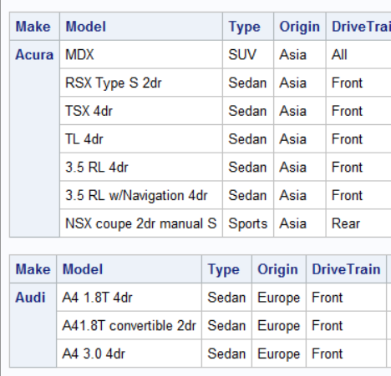Click the 3.5 RL w/Navigation 4dr cell
This screenshot has height=376, width=391.
tap(141, 195)
